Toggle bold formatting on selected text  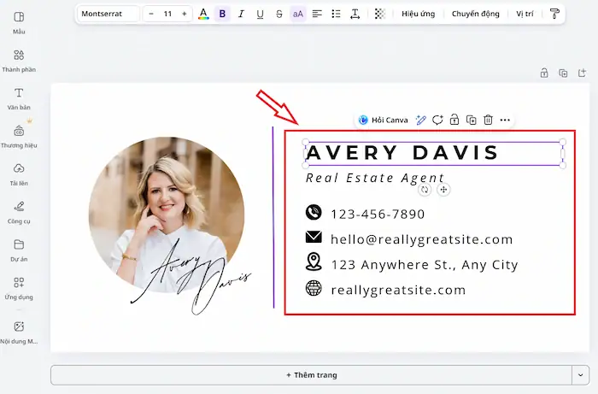click(x=222, y=14)
